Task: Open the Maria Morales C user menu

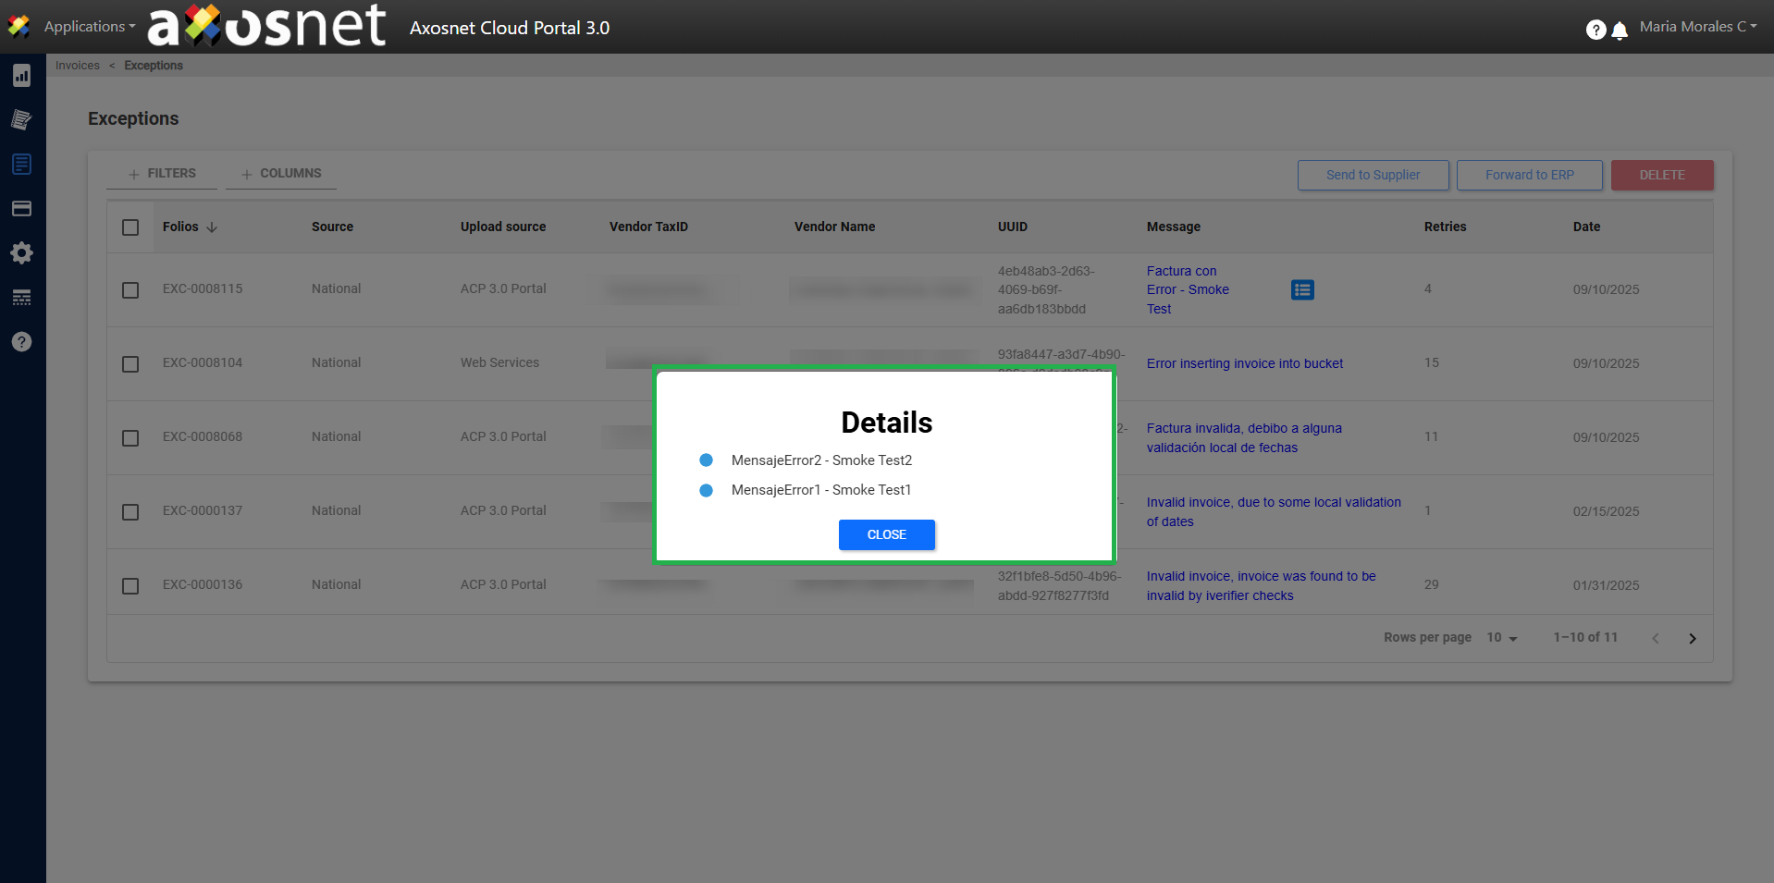Action: [x=1697, y=27]
